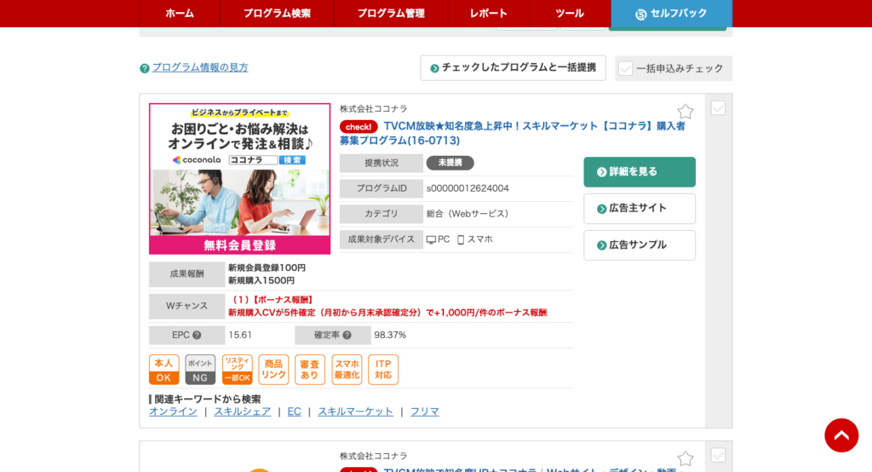Click the EC keyword link
The width and height of the screenshot is (872, 472).
click(x=294, y=412)
